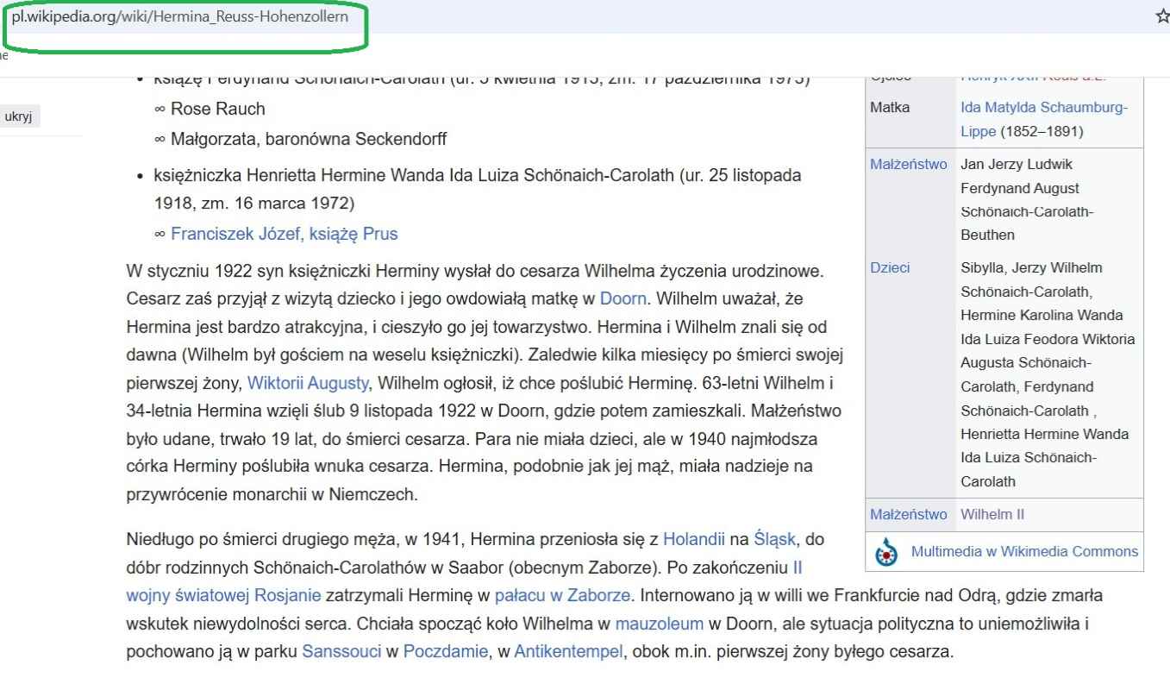The image size is (1170, 690).
Task: Click the Rose Rauch list entry
Action: point(217,109)
